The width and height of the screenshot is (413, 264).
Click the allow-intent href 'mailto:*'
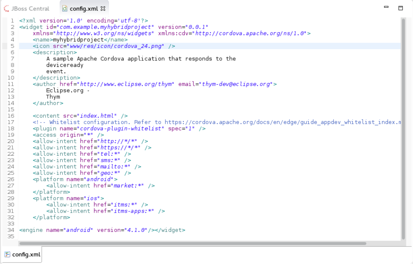coord(114,167)
